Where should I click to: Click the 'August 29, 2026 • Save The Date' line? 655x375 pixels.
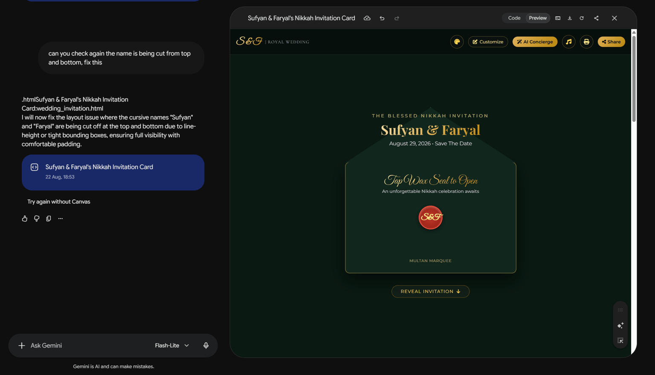430,143
